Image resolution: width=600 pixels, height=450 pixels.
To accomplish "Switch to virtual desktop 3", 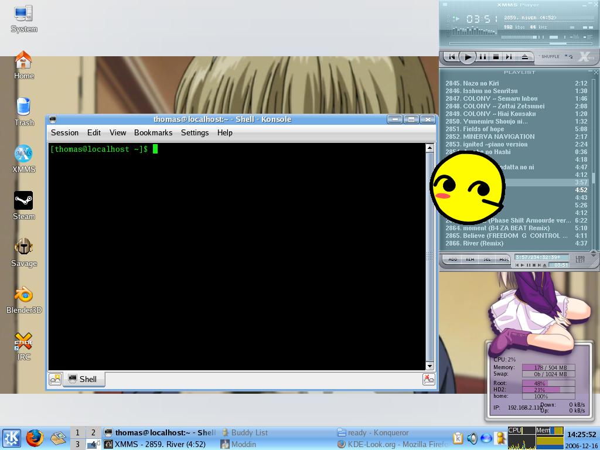I will 78,444.
